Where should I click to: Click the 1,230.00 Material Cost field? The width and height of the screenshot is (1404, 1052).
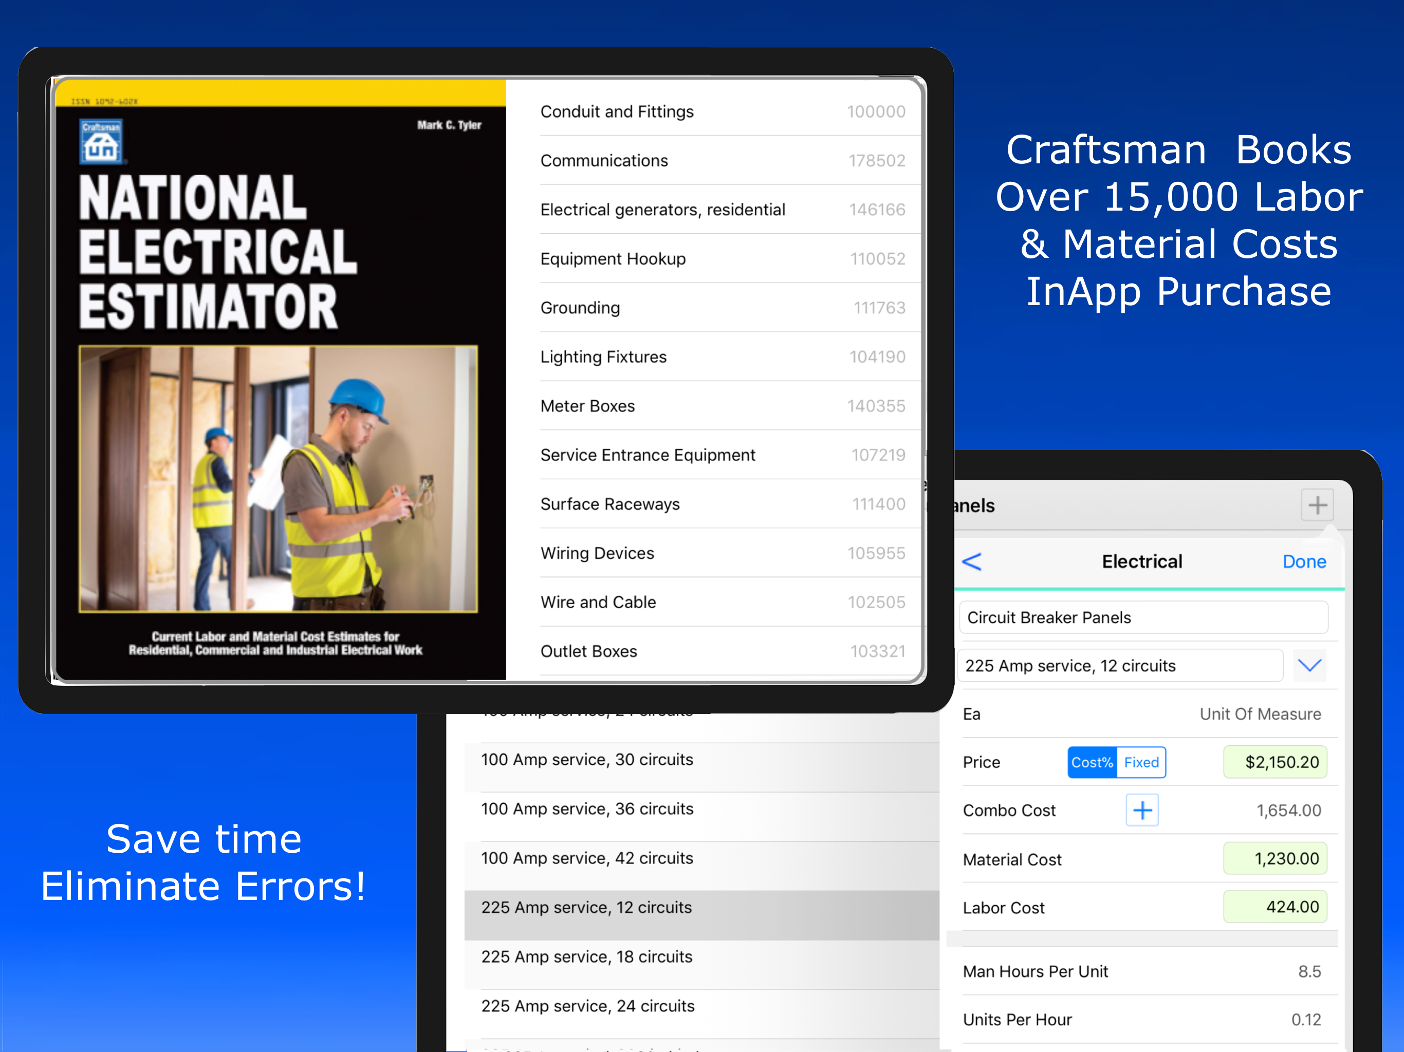pos(1275,858)
